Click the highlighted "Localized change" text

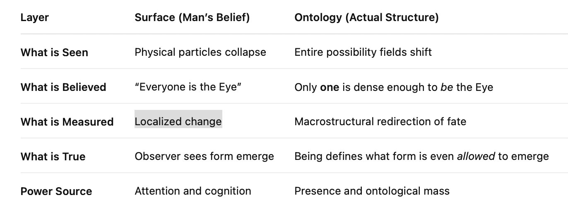tap(178, 121)
